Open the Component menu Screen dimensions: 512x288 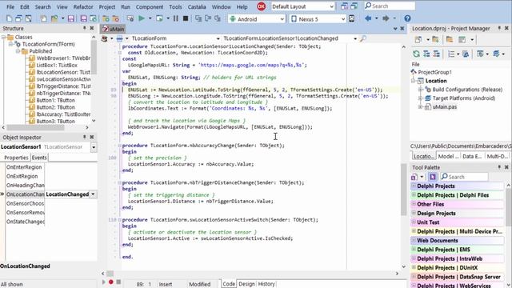click(x=150, y=7)
